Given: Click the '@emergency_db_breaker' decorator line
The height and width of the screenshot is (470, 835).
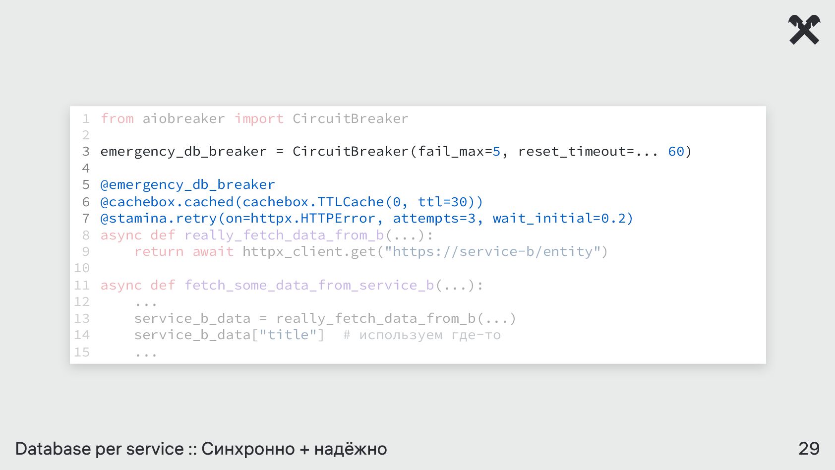Looking at the screenshot, I should tap(187, 185).
